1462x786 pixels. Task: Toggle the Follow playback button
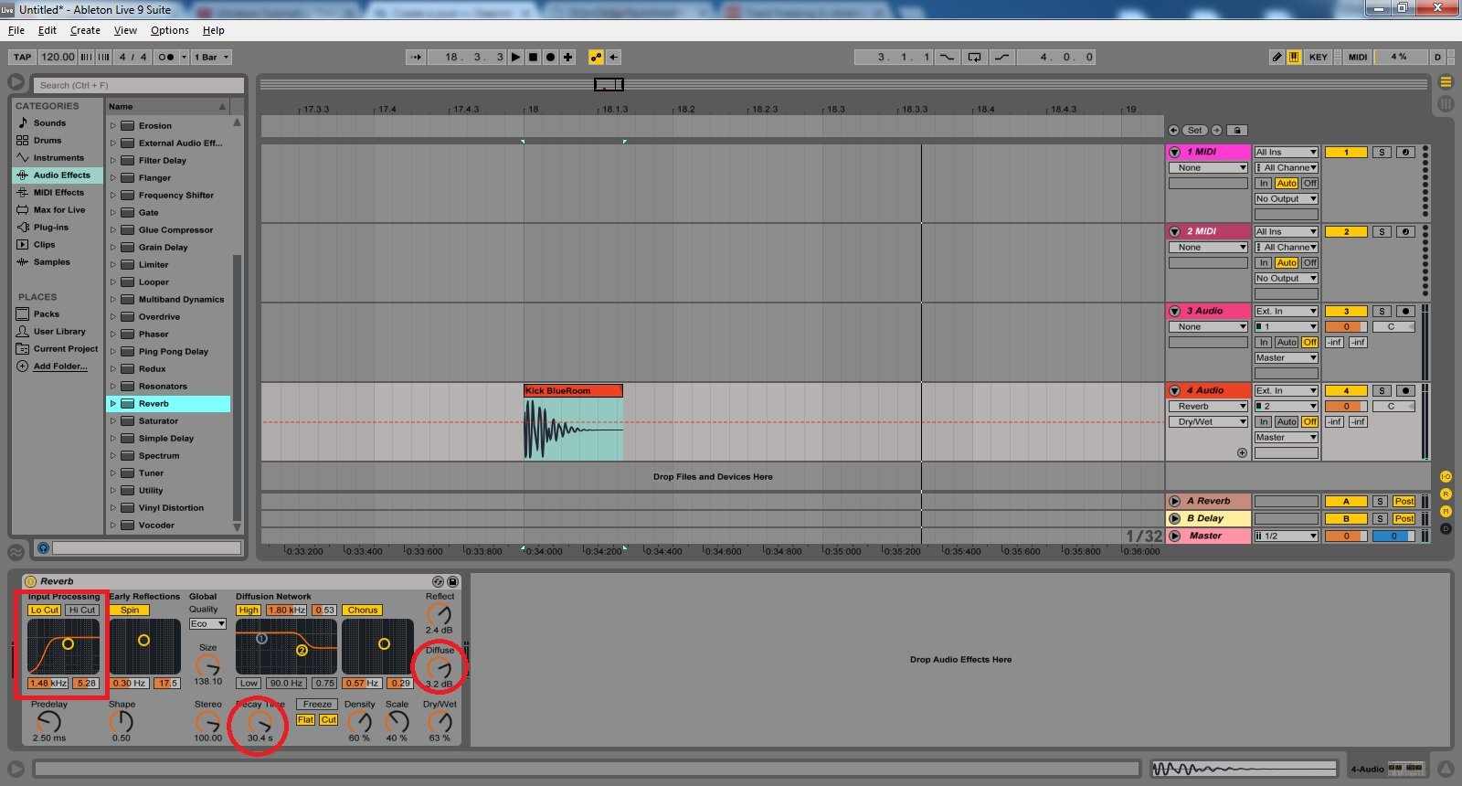[416, 57]
